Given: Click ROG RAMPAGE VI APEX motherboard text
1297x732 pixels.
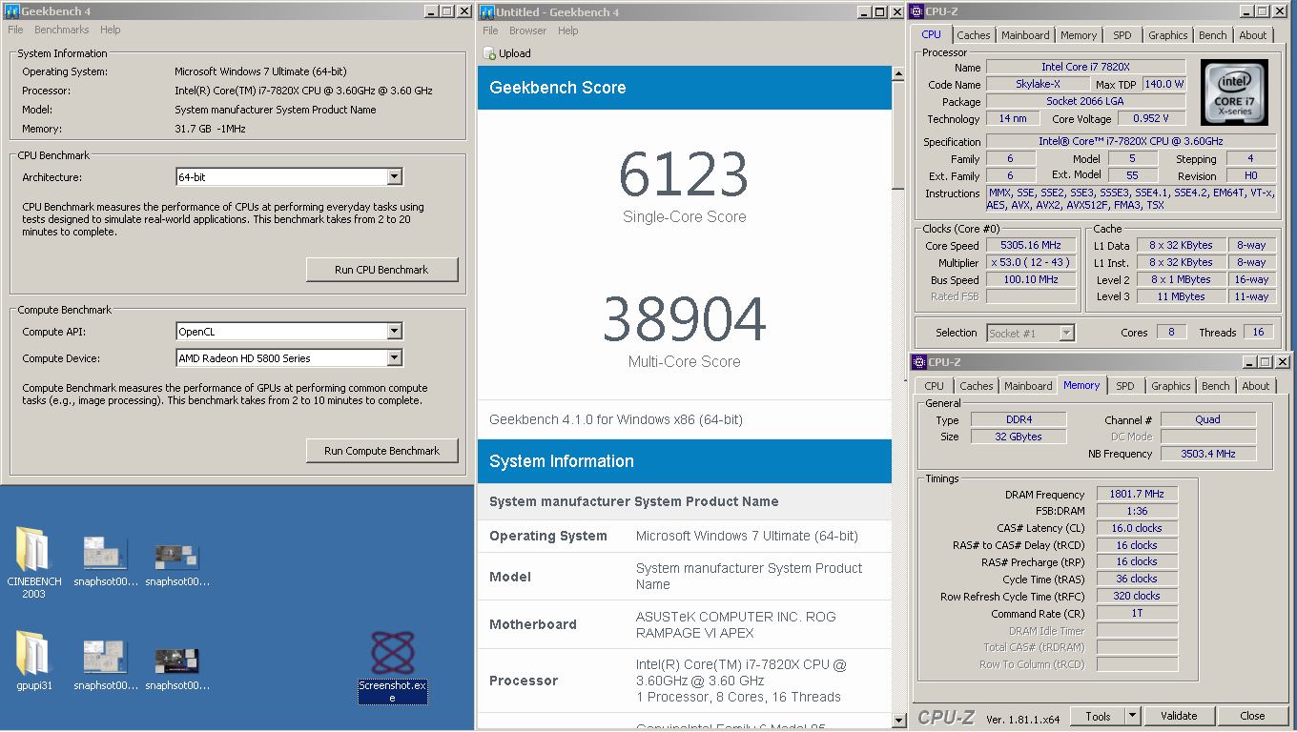Looking at the screenshot, I should tap(735, 624).
